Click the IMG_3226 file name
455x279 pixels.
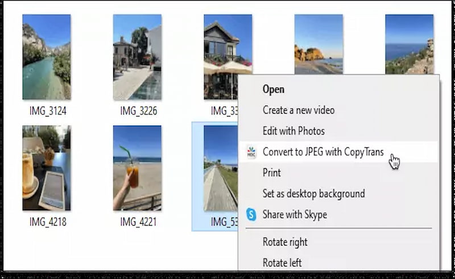point(139,111)
